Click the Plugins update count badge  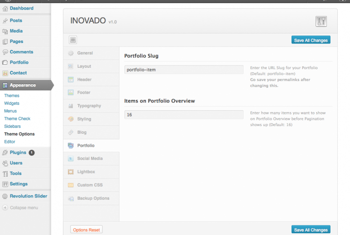[32, 153]
